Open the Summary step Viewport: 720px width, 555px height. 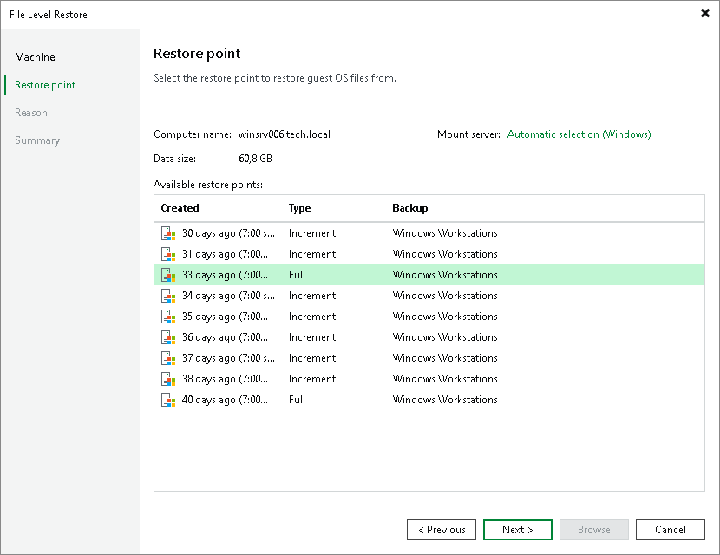coord(37,140)
